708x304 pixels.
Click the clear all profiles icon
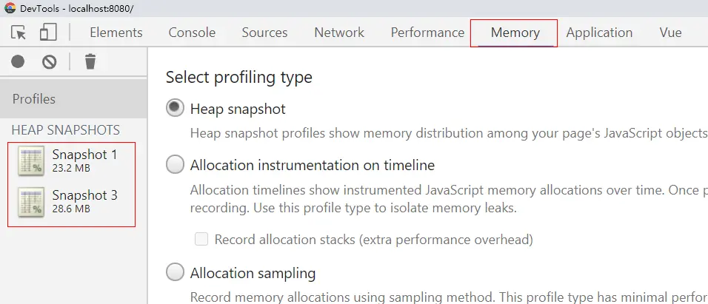coord(50,62)
